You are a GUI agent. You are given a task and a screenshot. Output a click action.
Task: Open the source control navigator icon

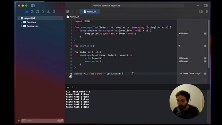pyautogui.click(x=32, y=11)
